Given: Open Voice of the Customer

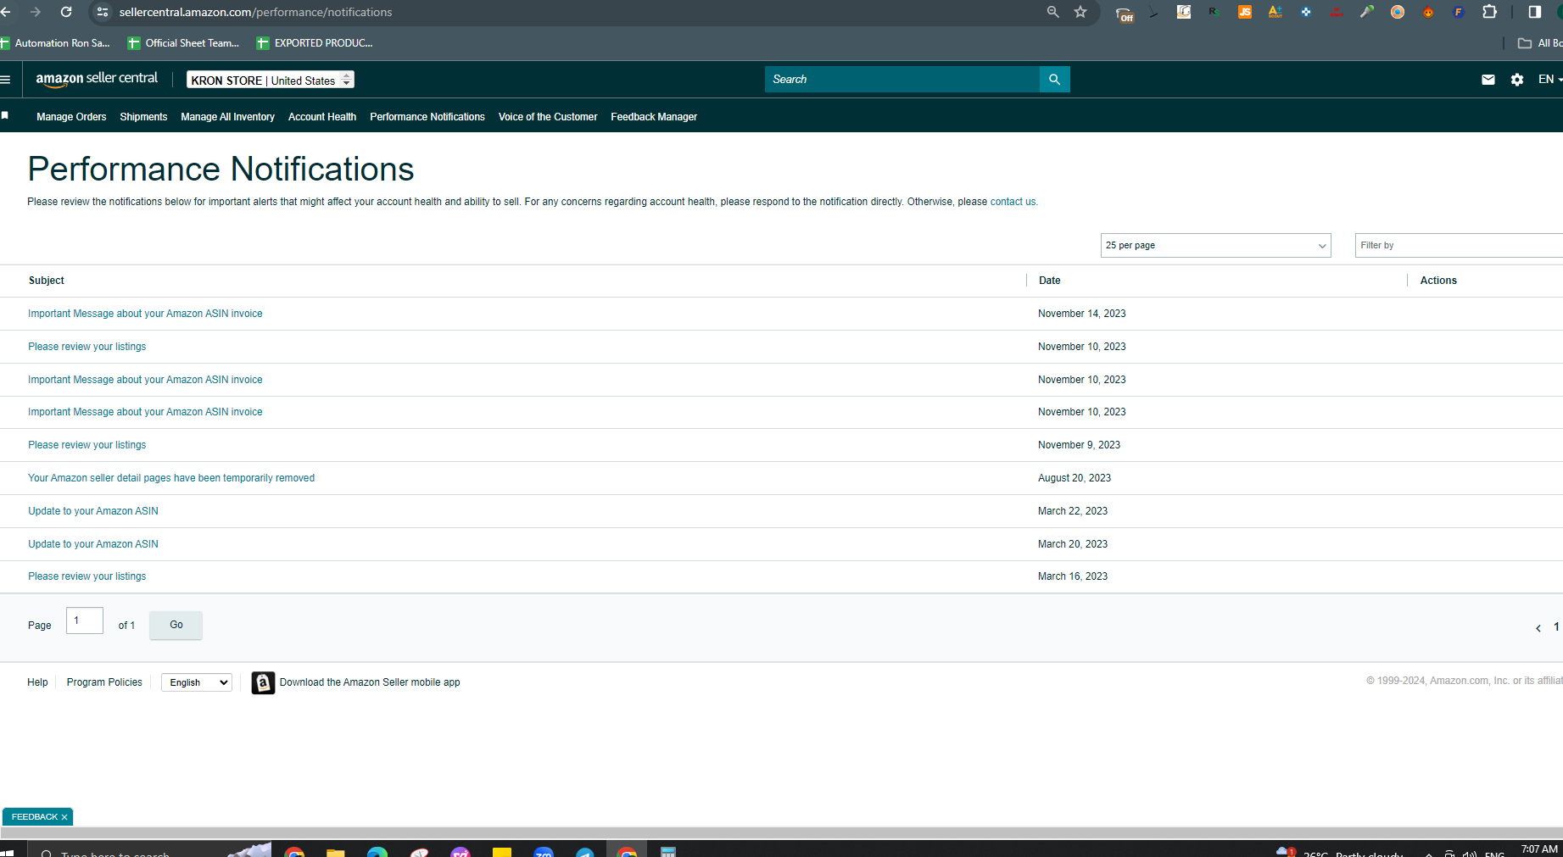Looking at the screenshot, I should (548, 117).
